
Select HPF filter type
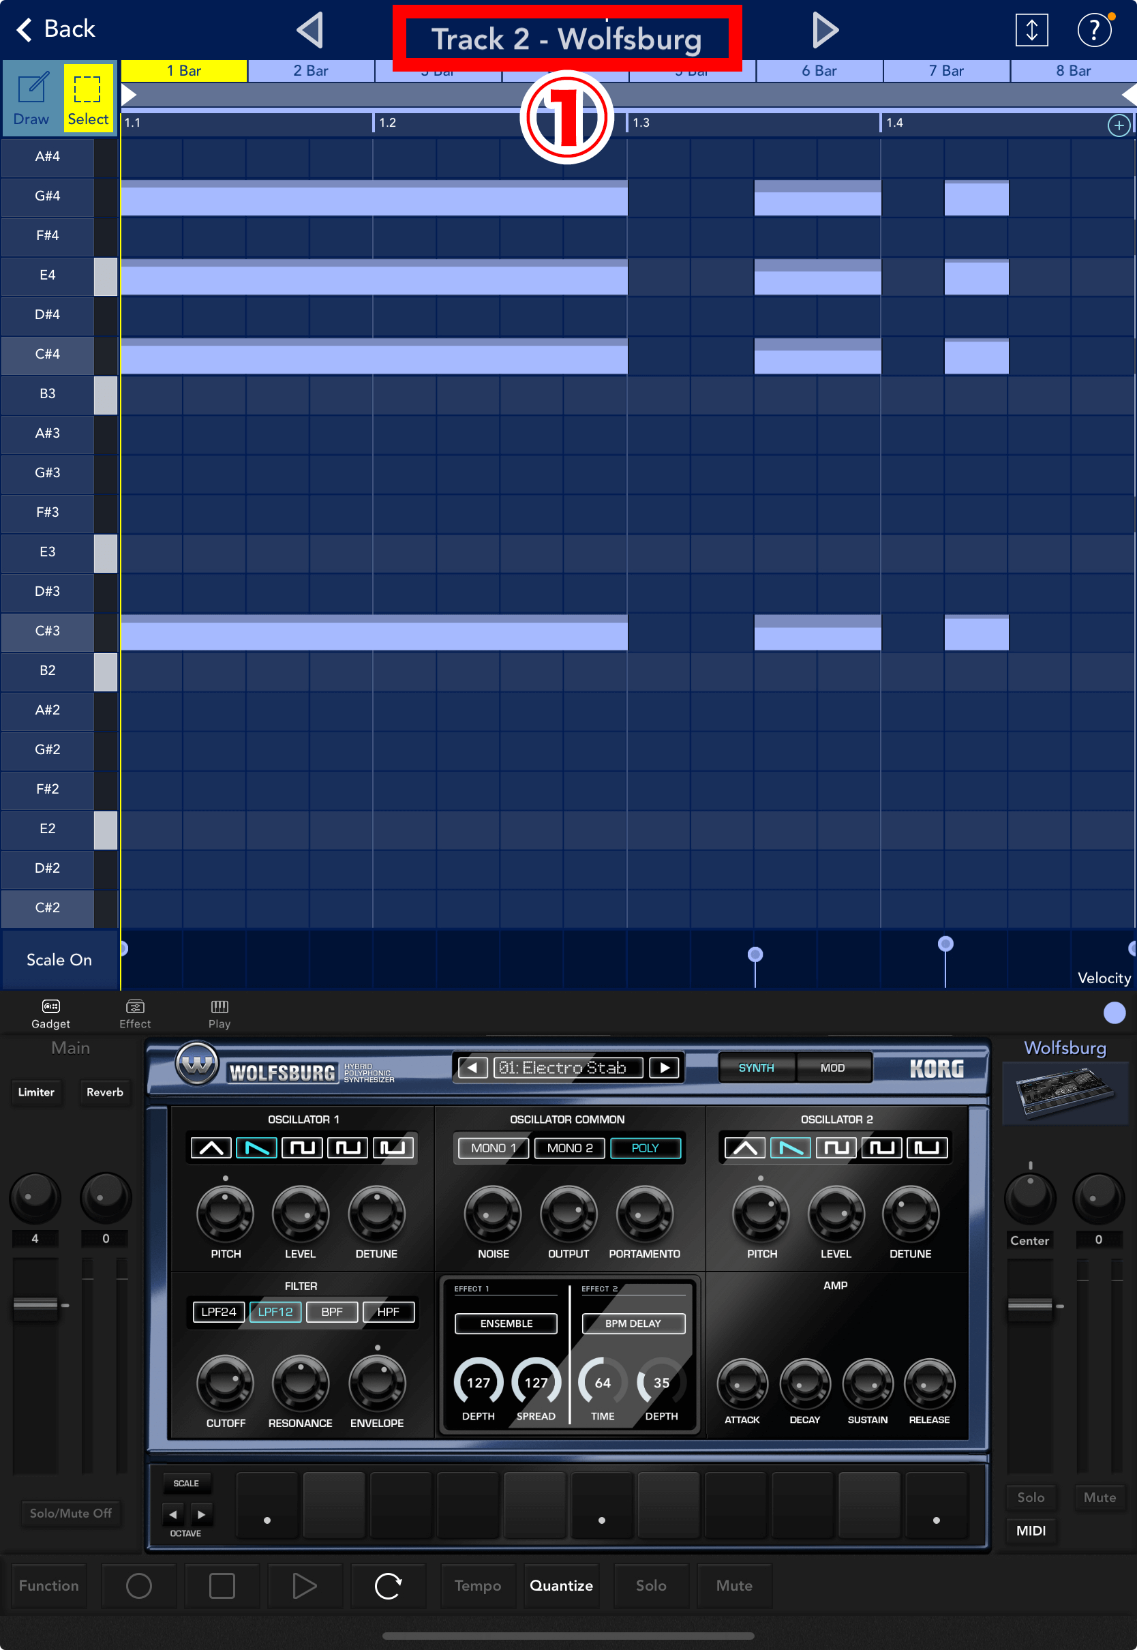pos(389,1311)
